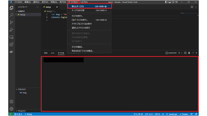The width and height of the screenshot is (207, 116).
Task: Maximize panel size with chevron up
Action: [x=193, y=53]
